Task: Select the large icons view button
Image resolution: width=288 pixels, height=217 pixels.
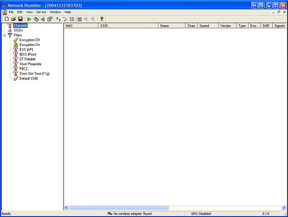Action: tap(58, 19)
